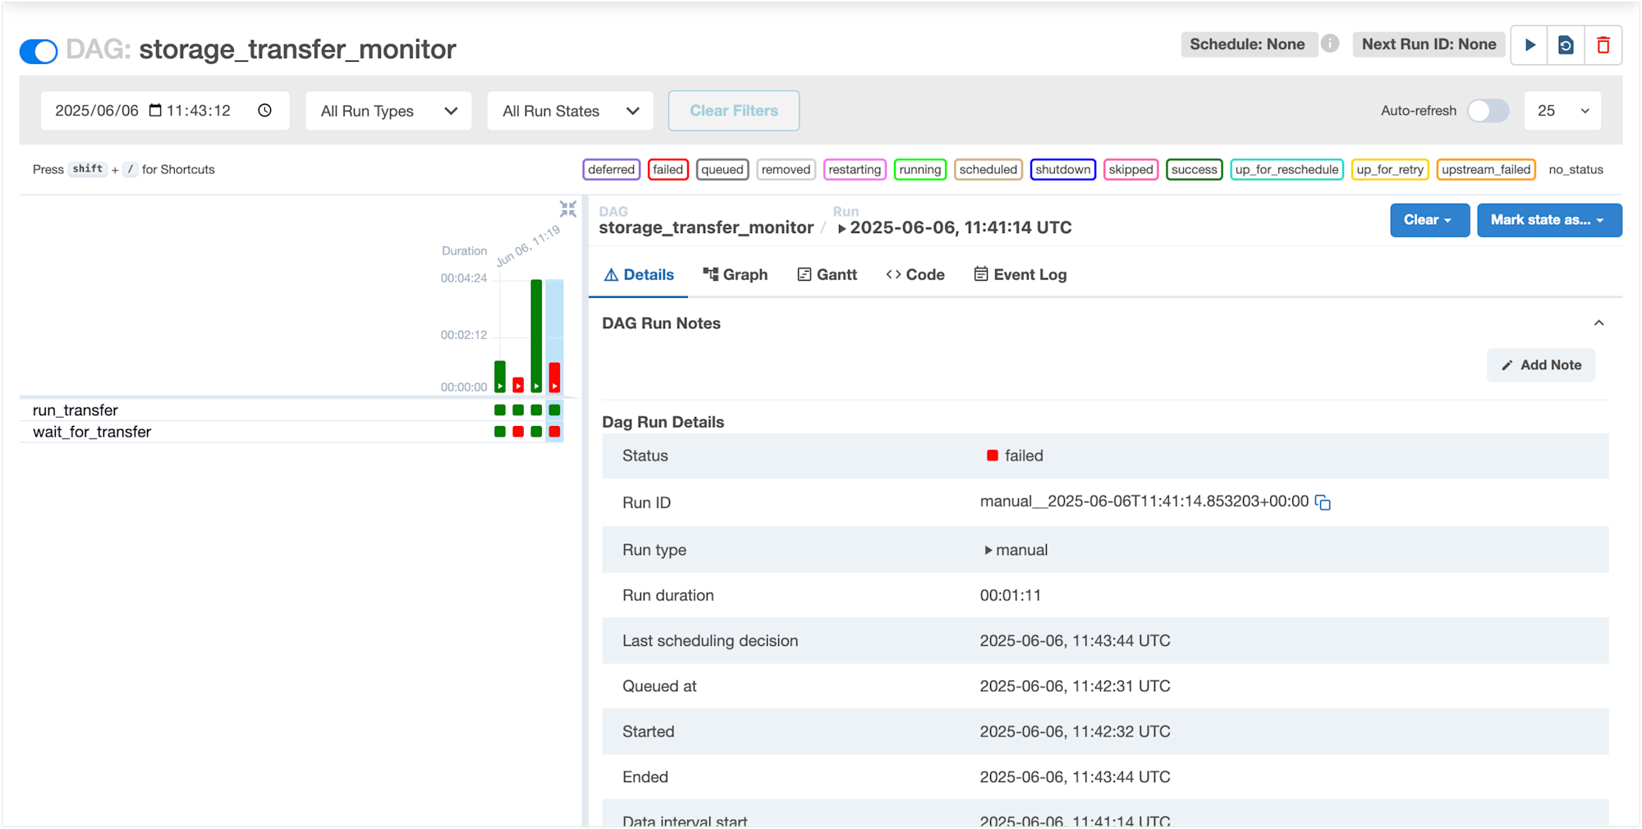
Task: Select the wait_for_transfer task row
Action: [x=291, y=432]
